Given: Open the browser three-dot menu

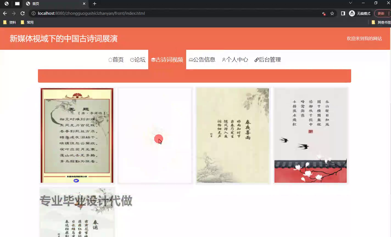Looking at the screenshot, I should [x=389, y=13].
